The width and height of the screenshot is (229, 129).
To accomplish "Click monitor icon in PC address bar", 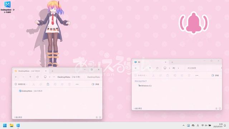I will [x=165, y=68].
